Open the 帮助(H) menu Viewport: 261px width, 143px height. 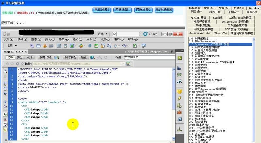tap(133, 40)
